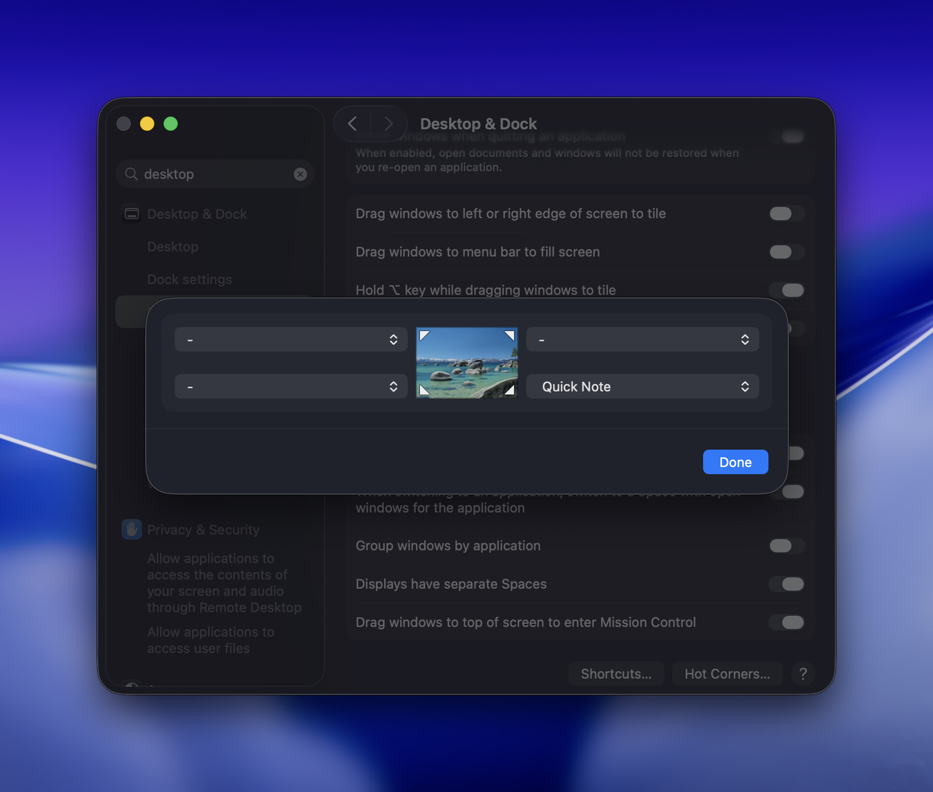Screen dimensions: 933x792
Task: Open the top-right hot corner dropdown
Action: tap(642, 340)
